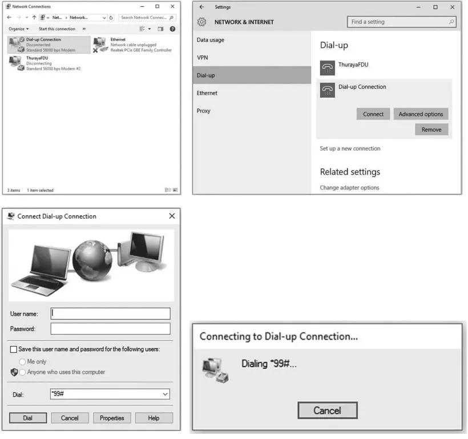The width and height of the screenshot is (468, 439).
Task: Click the Settings gear icon
Action: [202, 22]
